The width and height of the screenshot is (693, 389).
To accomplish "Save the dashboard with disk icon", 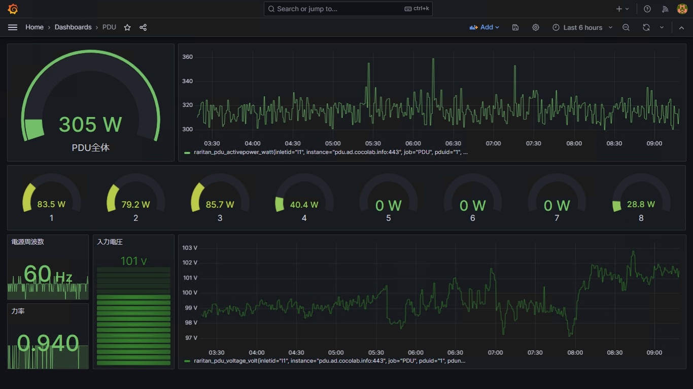I will tap(515, 27).
